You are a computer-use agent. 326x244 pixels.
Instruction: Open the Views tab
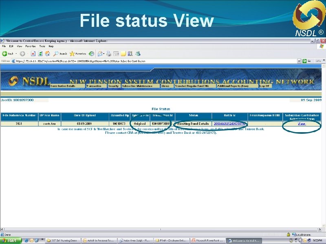point(167,86)
